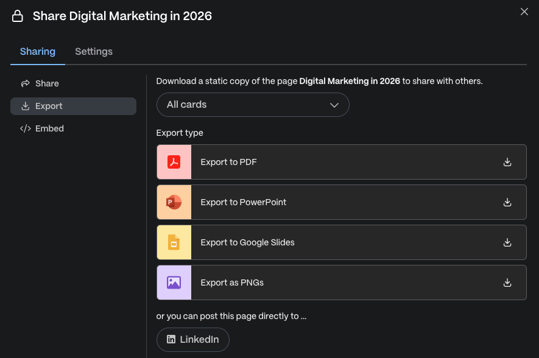Click the Google Slides logo icon
This screenshot has height=358, width=539.
(x=174, y=242)
